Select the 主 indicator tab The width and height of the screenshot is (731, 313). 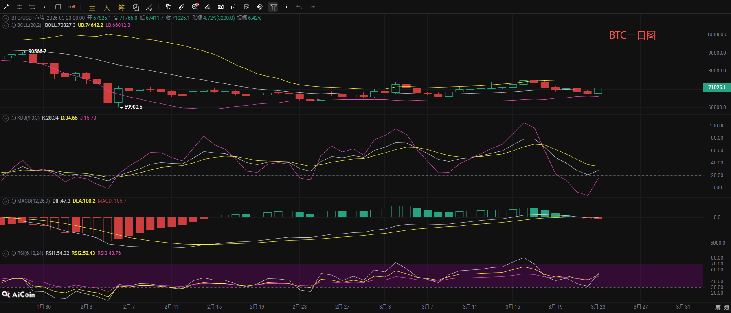[x=92, y=8]
